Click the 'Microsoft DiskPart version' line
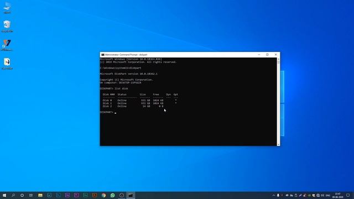Viewport: 354px width, 199px height. tap(129, 74)
